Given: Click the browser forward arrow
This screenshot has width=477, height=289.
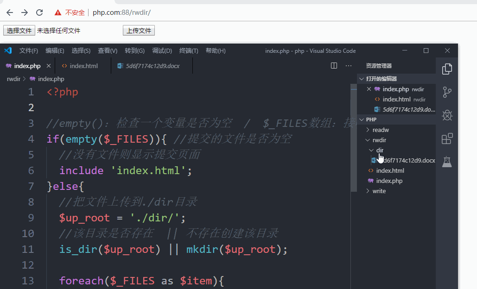Looking at the screenshot, I should [24, 13].
